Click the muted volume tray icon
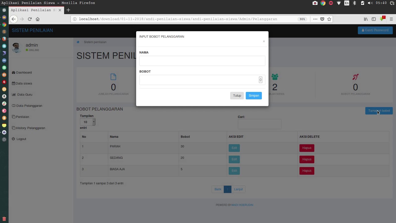The width and height of the screenshot is (396, 223). pos(370,3)
